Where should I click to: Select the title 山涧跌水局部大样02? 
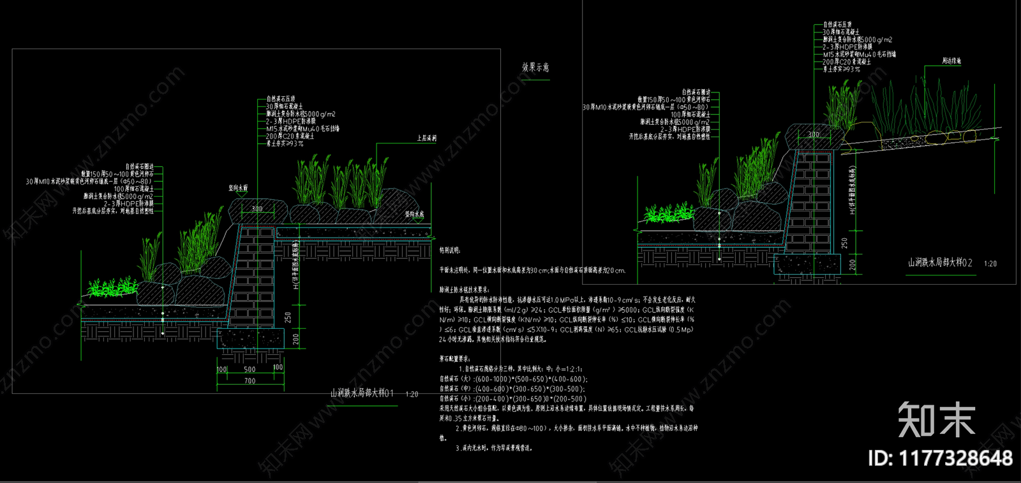tap(941, 263)
